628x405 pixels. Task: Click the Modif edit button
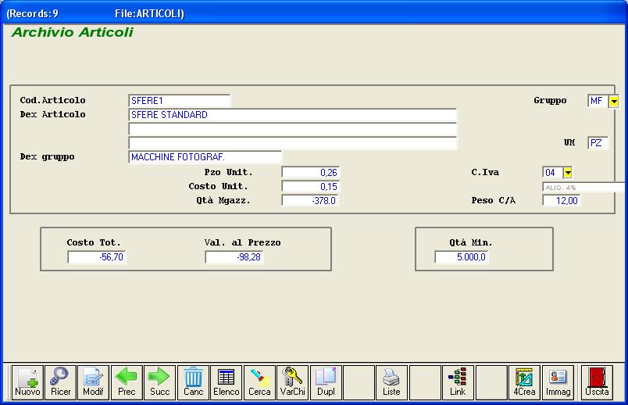93,382
